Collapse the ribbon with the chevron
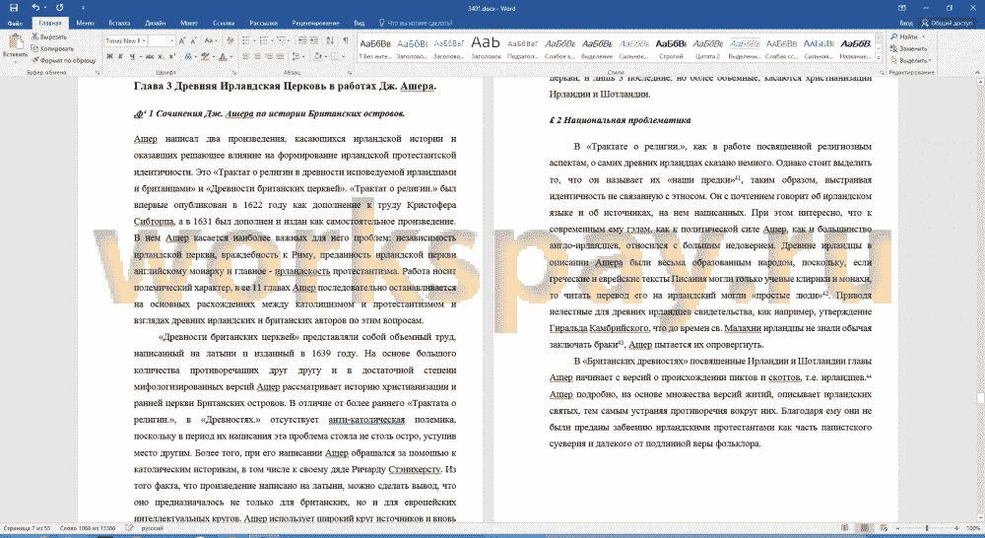Screen dimensions: 985x538 pos(977,72)
